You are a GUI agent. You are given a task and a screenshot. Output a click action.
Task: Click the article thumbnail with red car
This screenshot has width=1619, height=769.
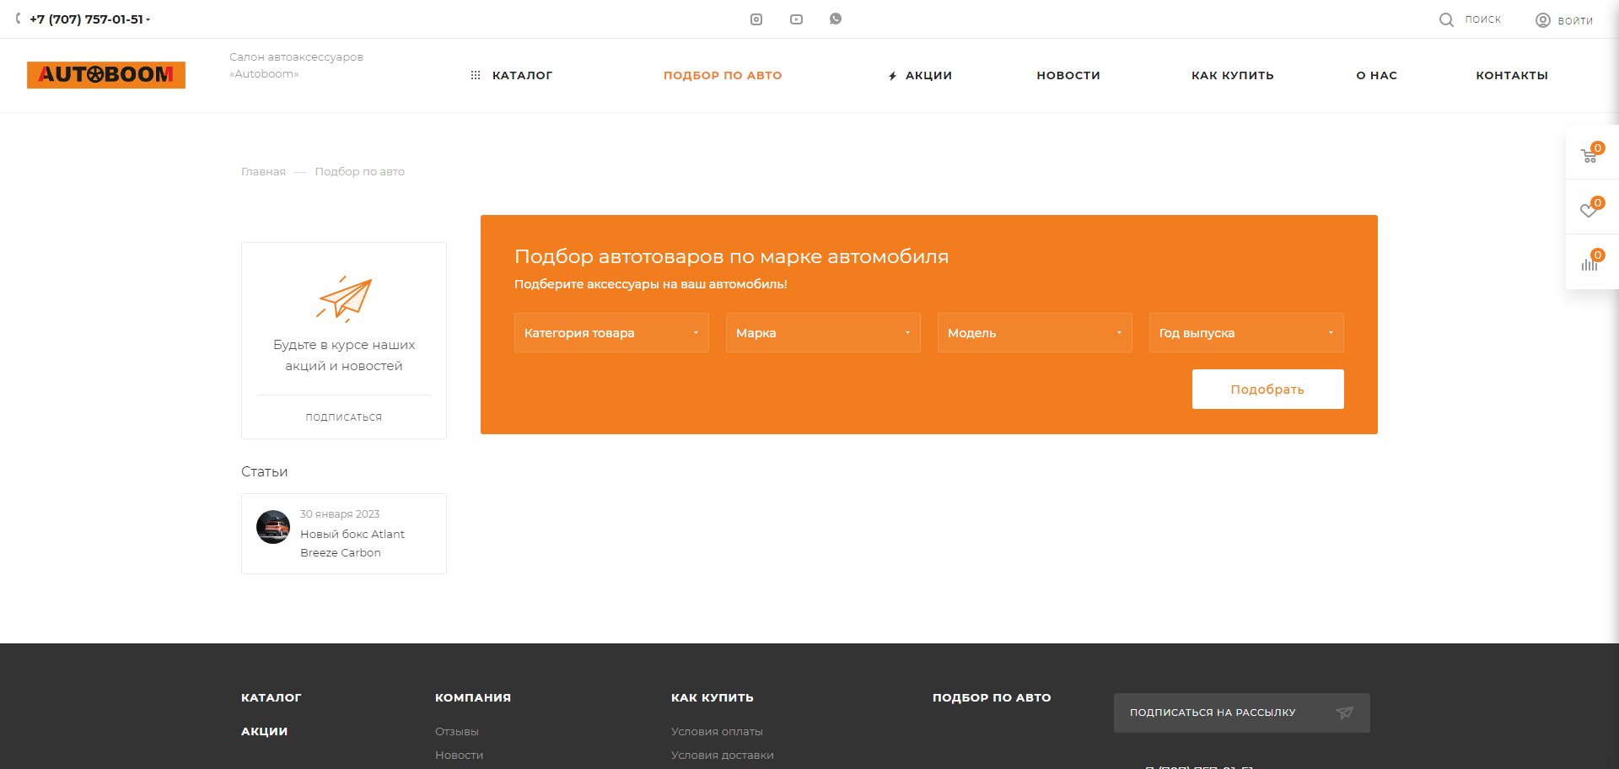[273, 527]
